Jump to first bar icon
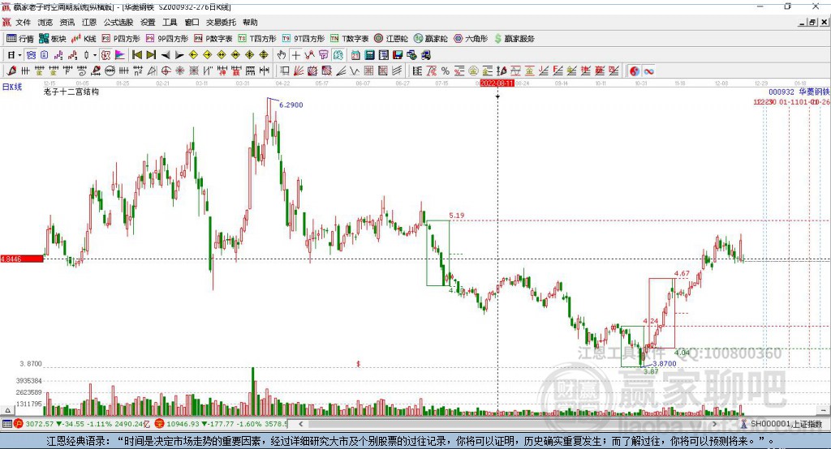 pyautogui.click(x=137, y=55)
